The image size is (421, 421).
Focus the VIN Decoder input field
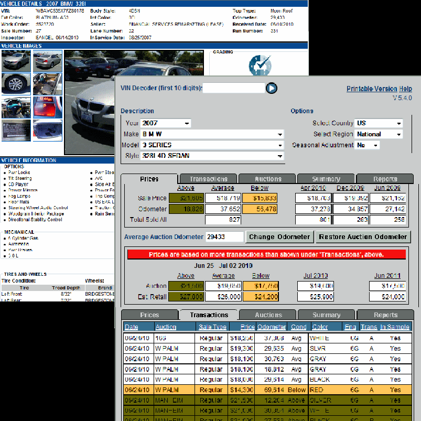coord(234,88)
